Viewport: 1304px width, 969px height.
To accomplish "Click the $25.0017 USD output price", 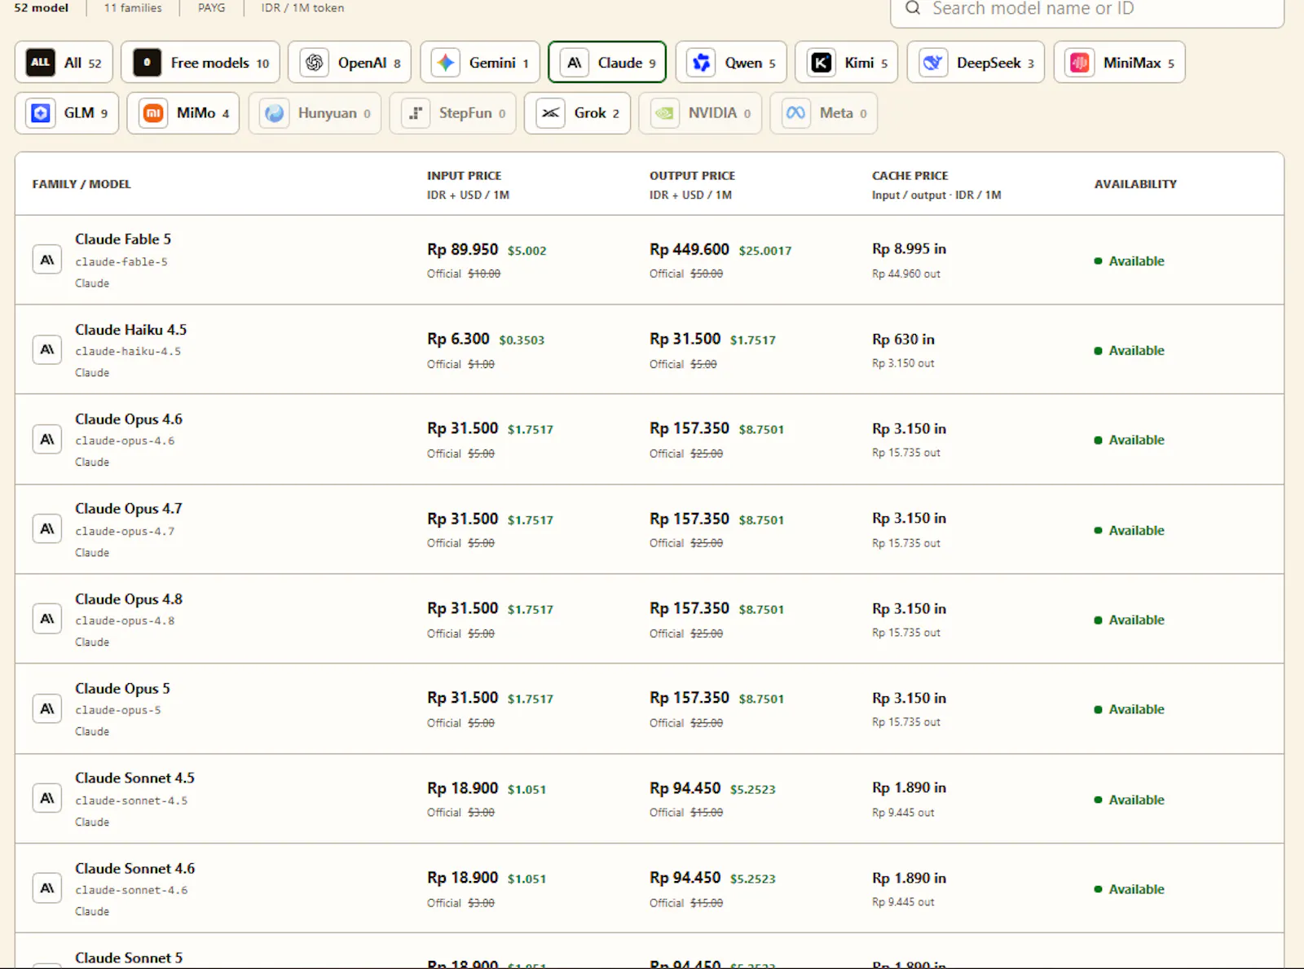I will [x=765, y=251].
